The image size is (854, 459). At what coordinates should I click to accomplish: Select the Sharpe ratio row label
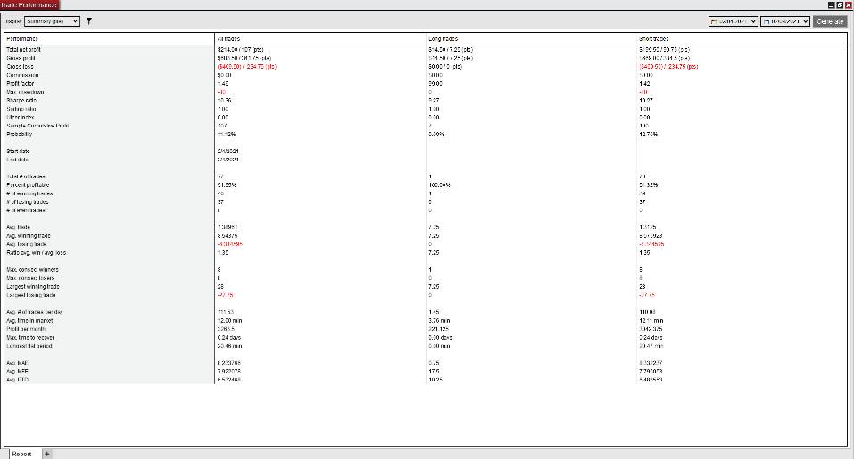tap(21, 100)
